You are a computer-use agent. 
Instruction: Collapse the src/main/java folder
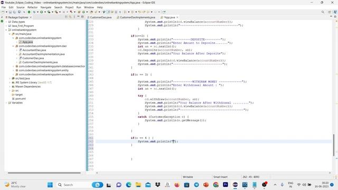click(10, 34)
